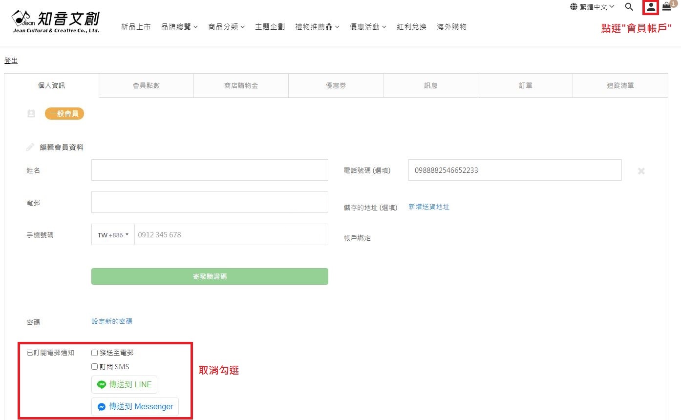Screen dimensions: 681x420
Task: Click the globe language icon
Action: pos(574,7)
